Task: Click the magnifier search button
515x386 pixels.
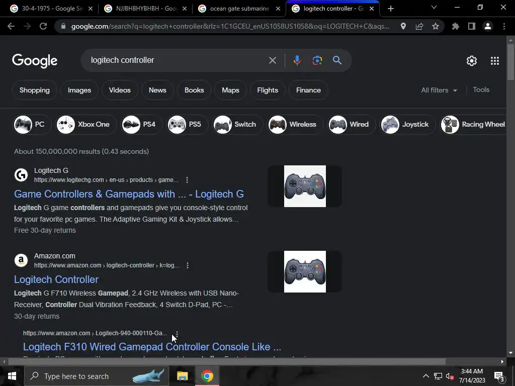Action: [x=337, y=60]
